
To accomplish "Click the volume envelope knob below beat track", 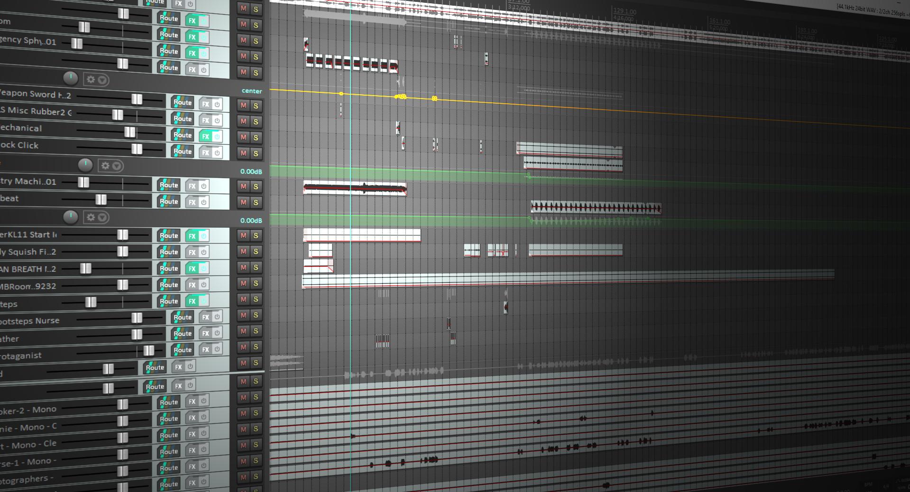I will 70,217.
